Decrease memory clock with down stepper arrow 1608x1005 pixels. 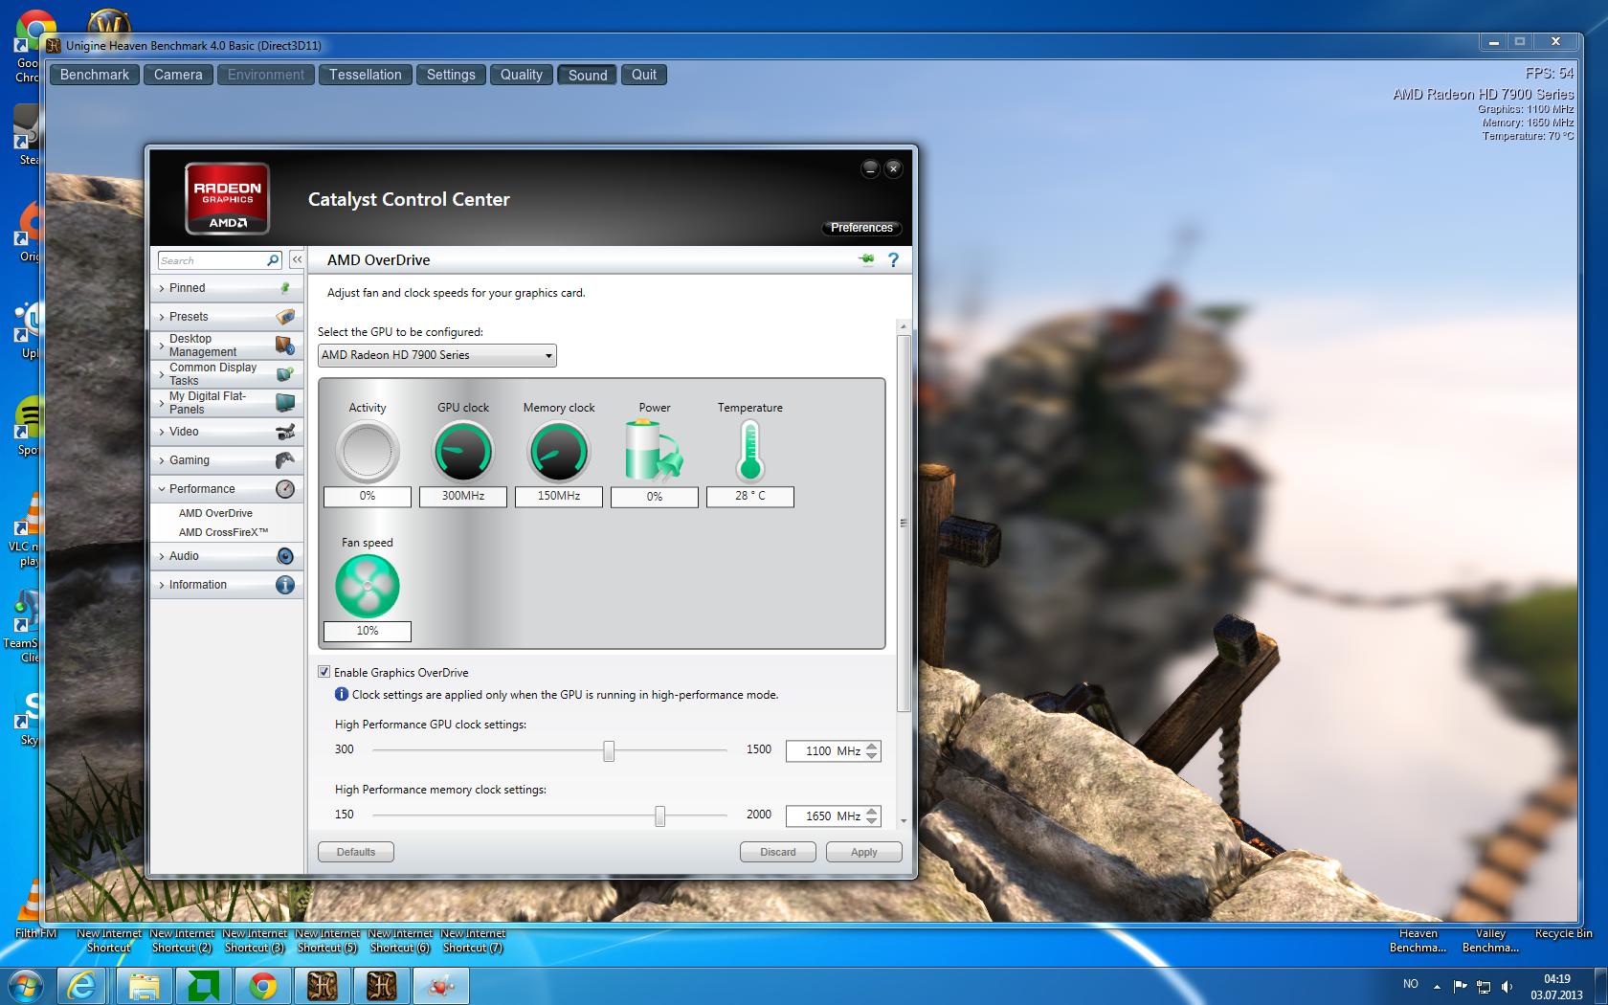(x=872, y=821)
